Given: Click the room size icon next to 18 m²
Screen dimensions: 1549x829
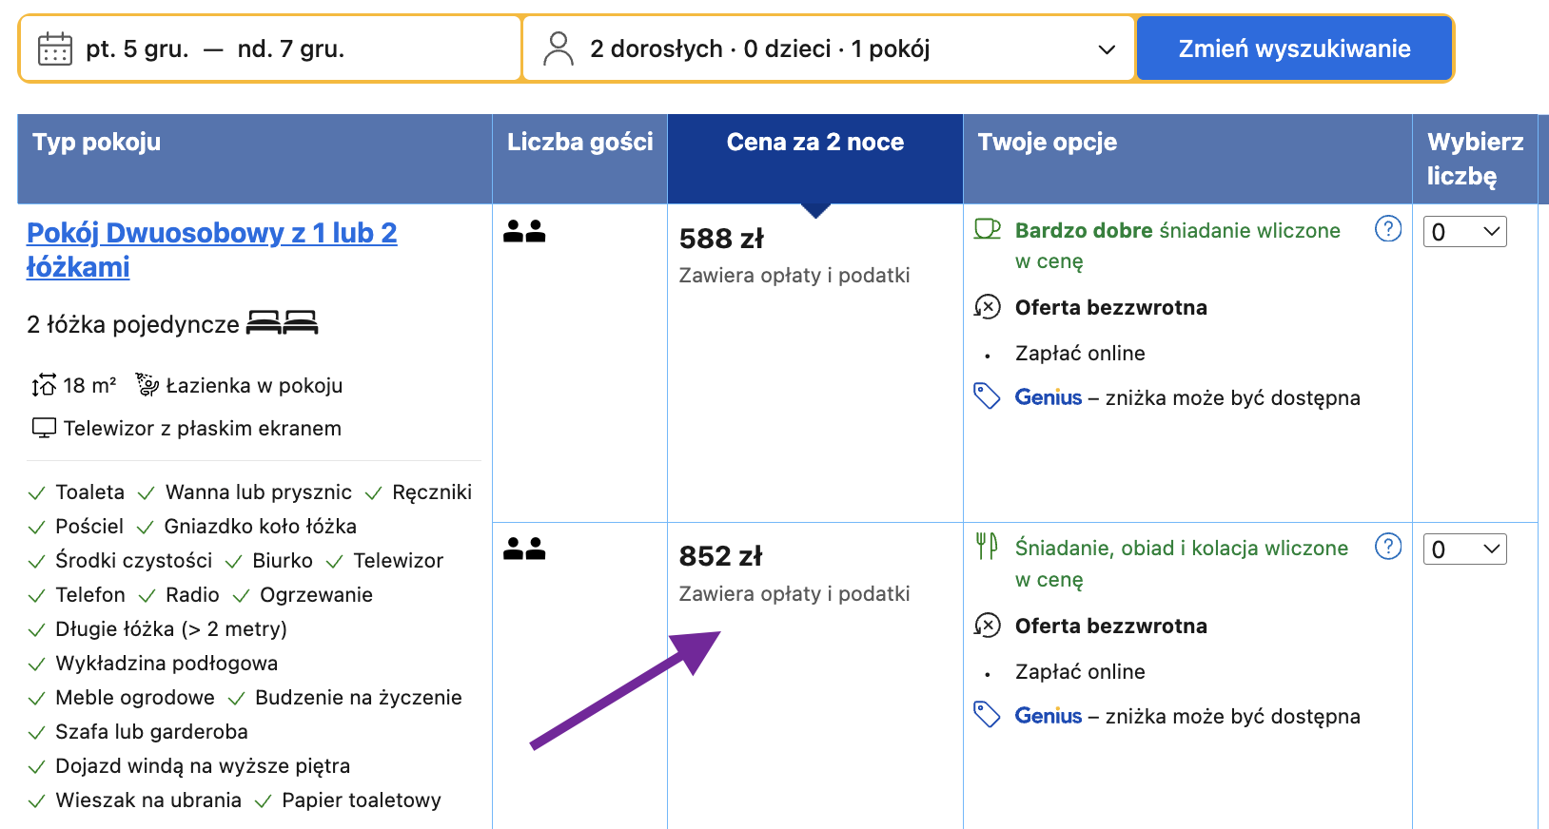Looking at the screenshot, I should tap(44, 385).
